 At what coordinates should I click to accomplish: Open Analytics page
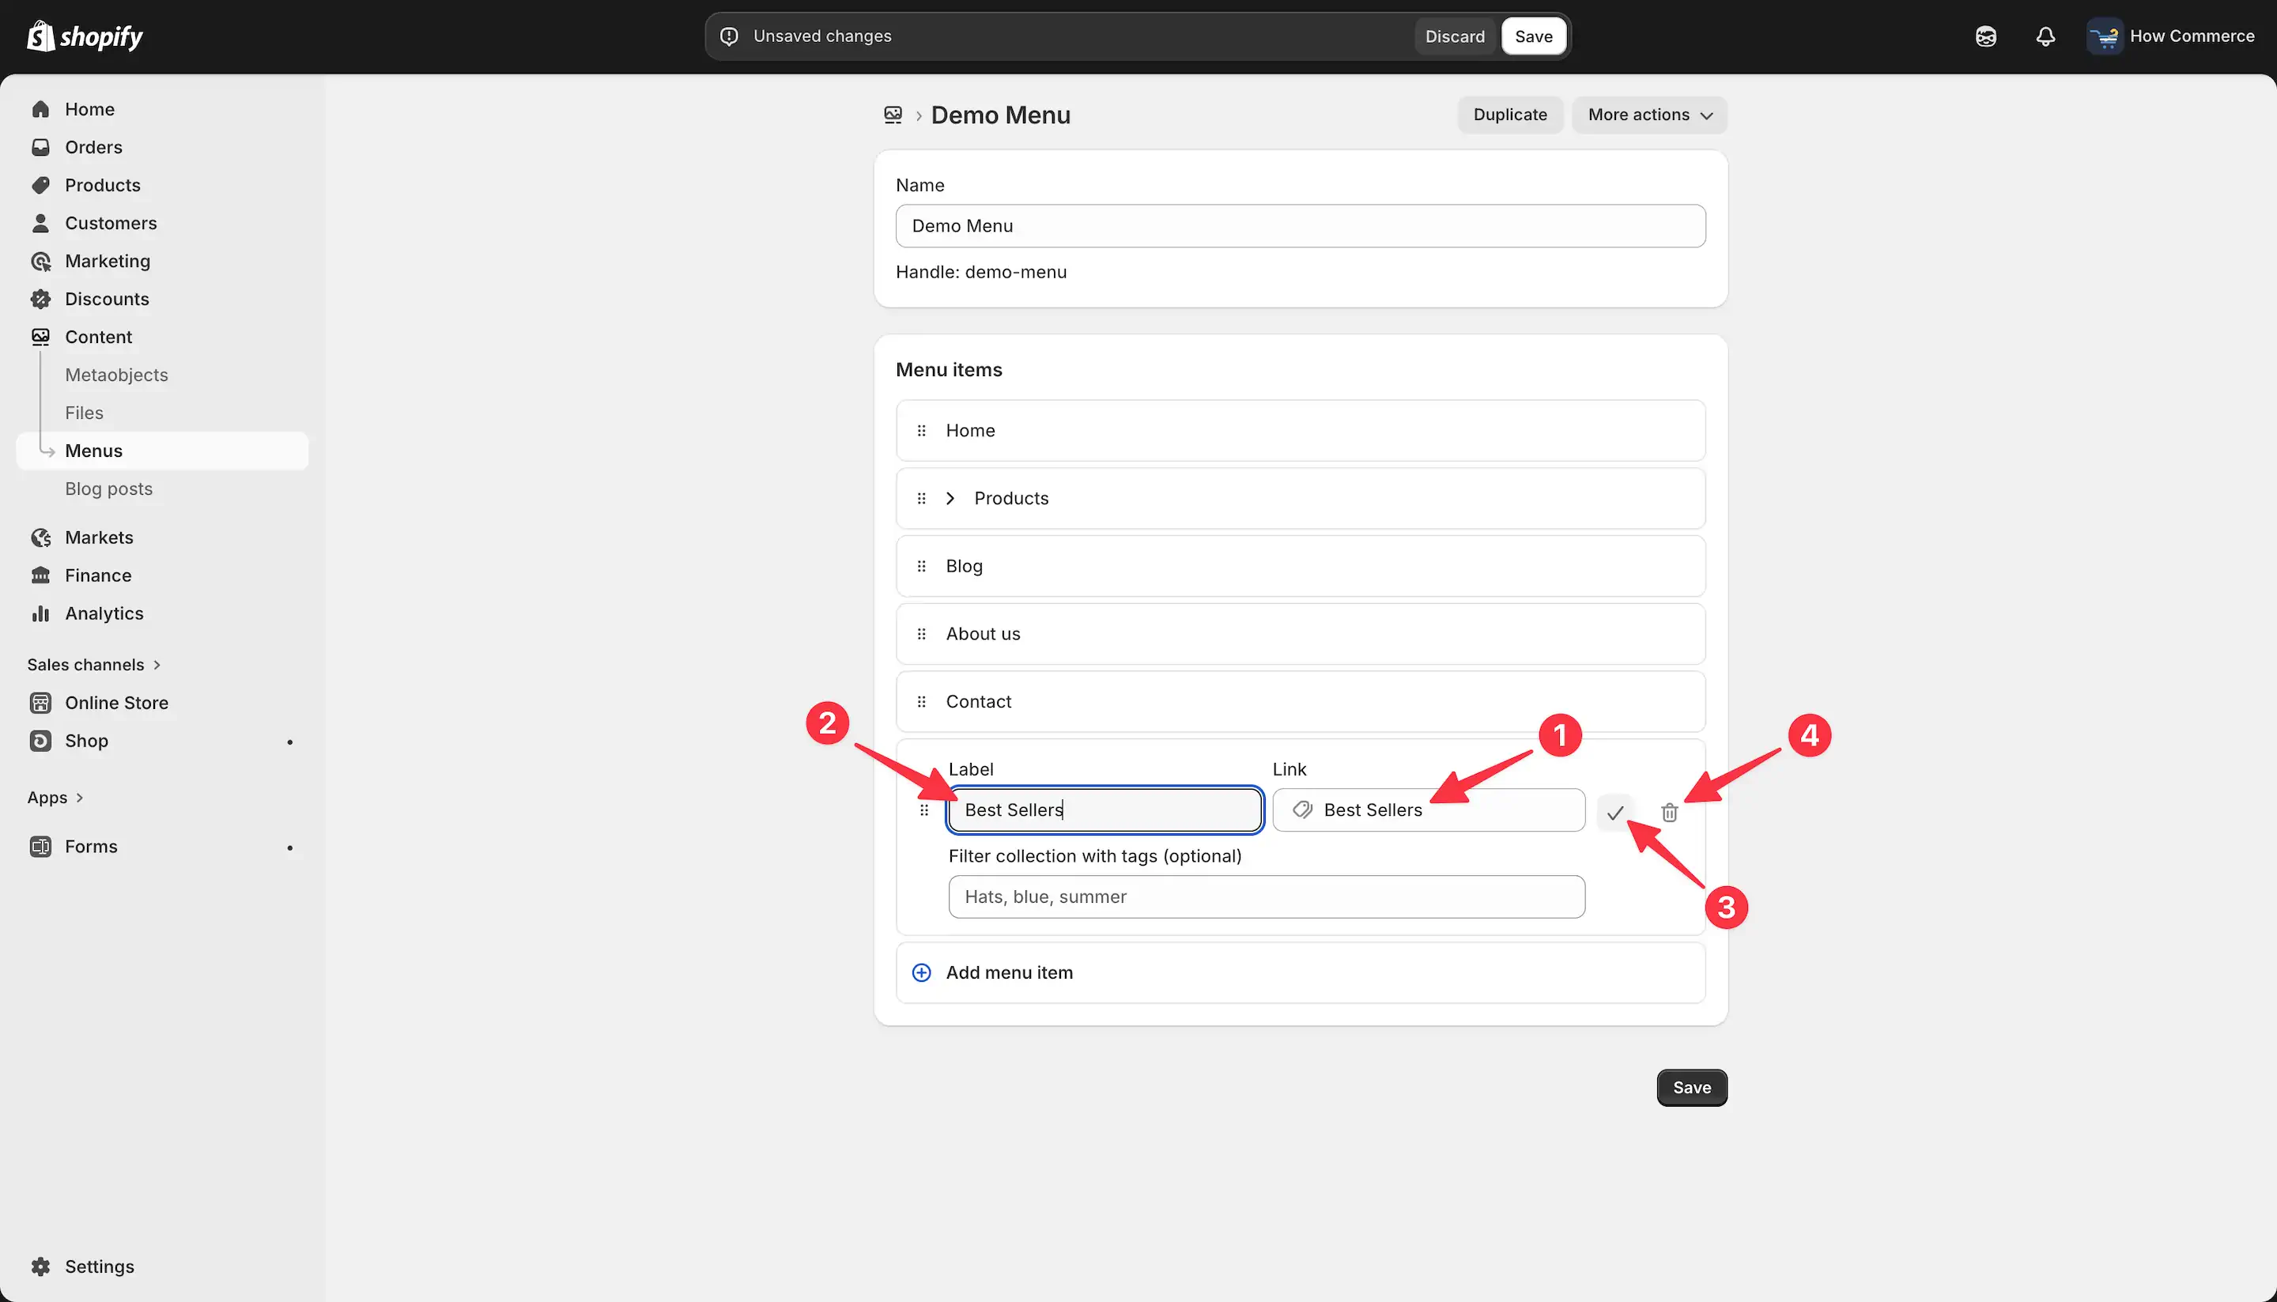104,613
